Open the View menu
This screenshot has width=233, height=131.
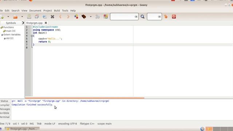[x=24, y=11]
